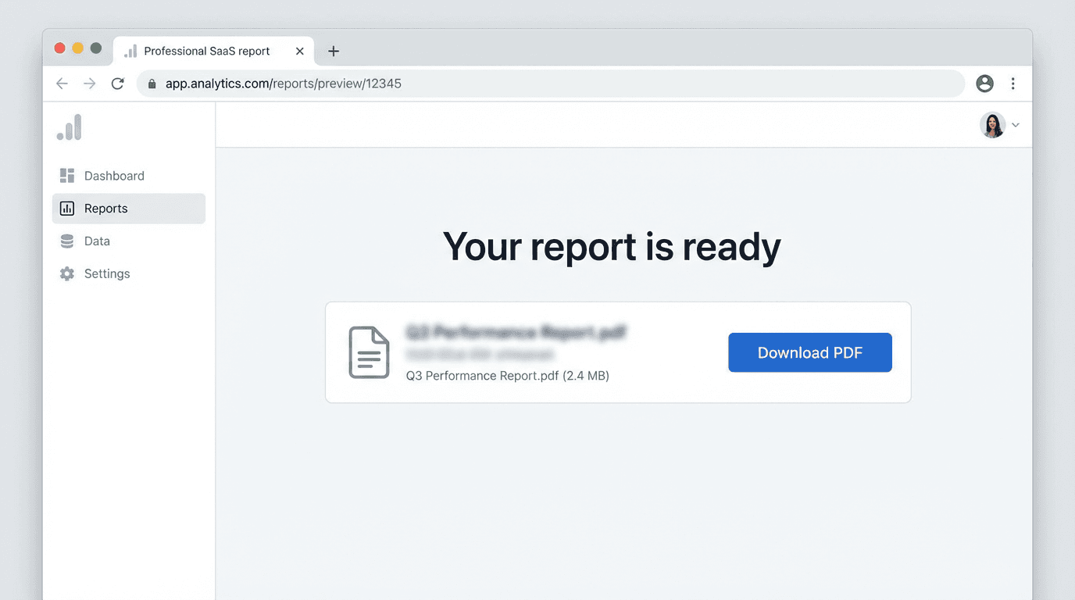This screenshot has height=600, width=1075.
Task: Open a new browser tab with the plus button
Action: (x=334, y=50)
